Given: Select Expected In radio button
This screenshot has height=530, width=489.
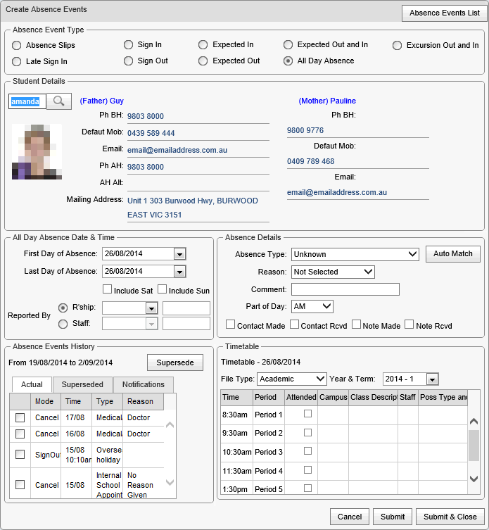Looking at the screenshot, I should [x=203, y=44].
